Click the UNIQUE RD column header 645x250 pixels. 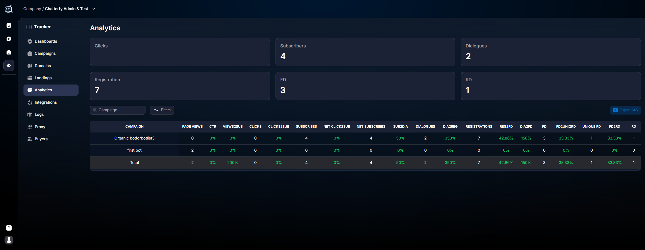point(591,127)
